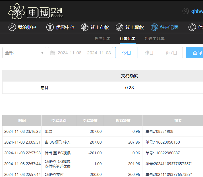203x177 pixels.
Task: Click the calendar icon in date field
Action: tap(53, 53)
